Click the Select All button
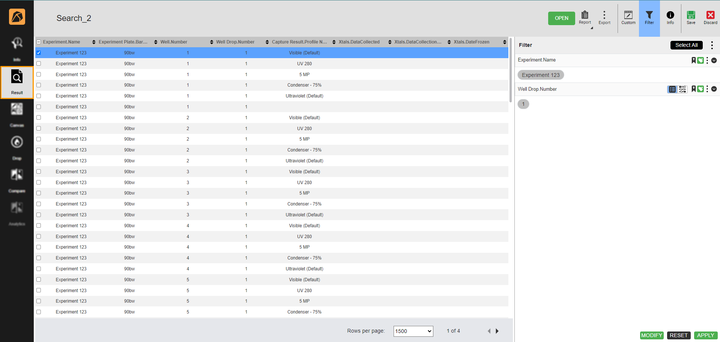 tap(686, 45)
